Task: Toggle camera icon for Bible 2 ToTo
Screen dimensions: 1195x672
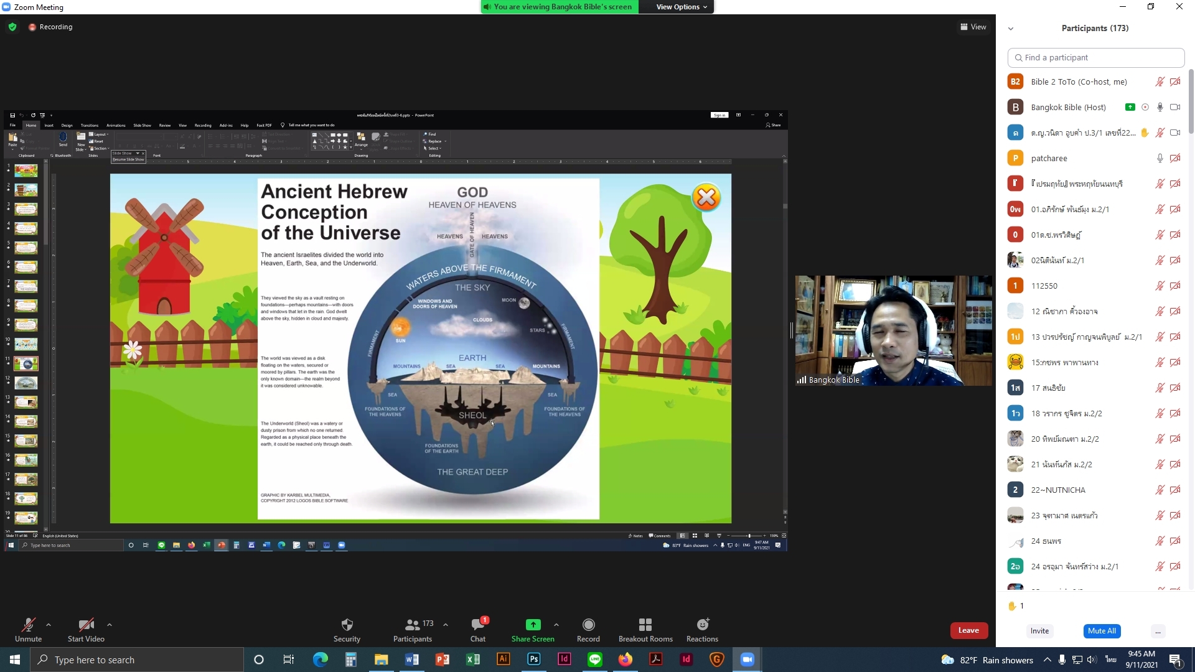Action: coord(1175,82)
